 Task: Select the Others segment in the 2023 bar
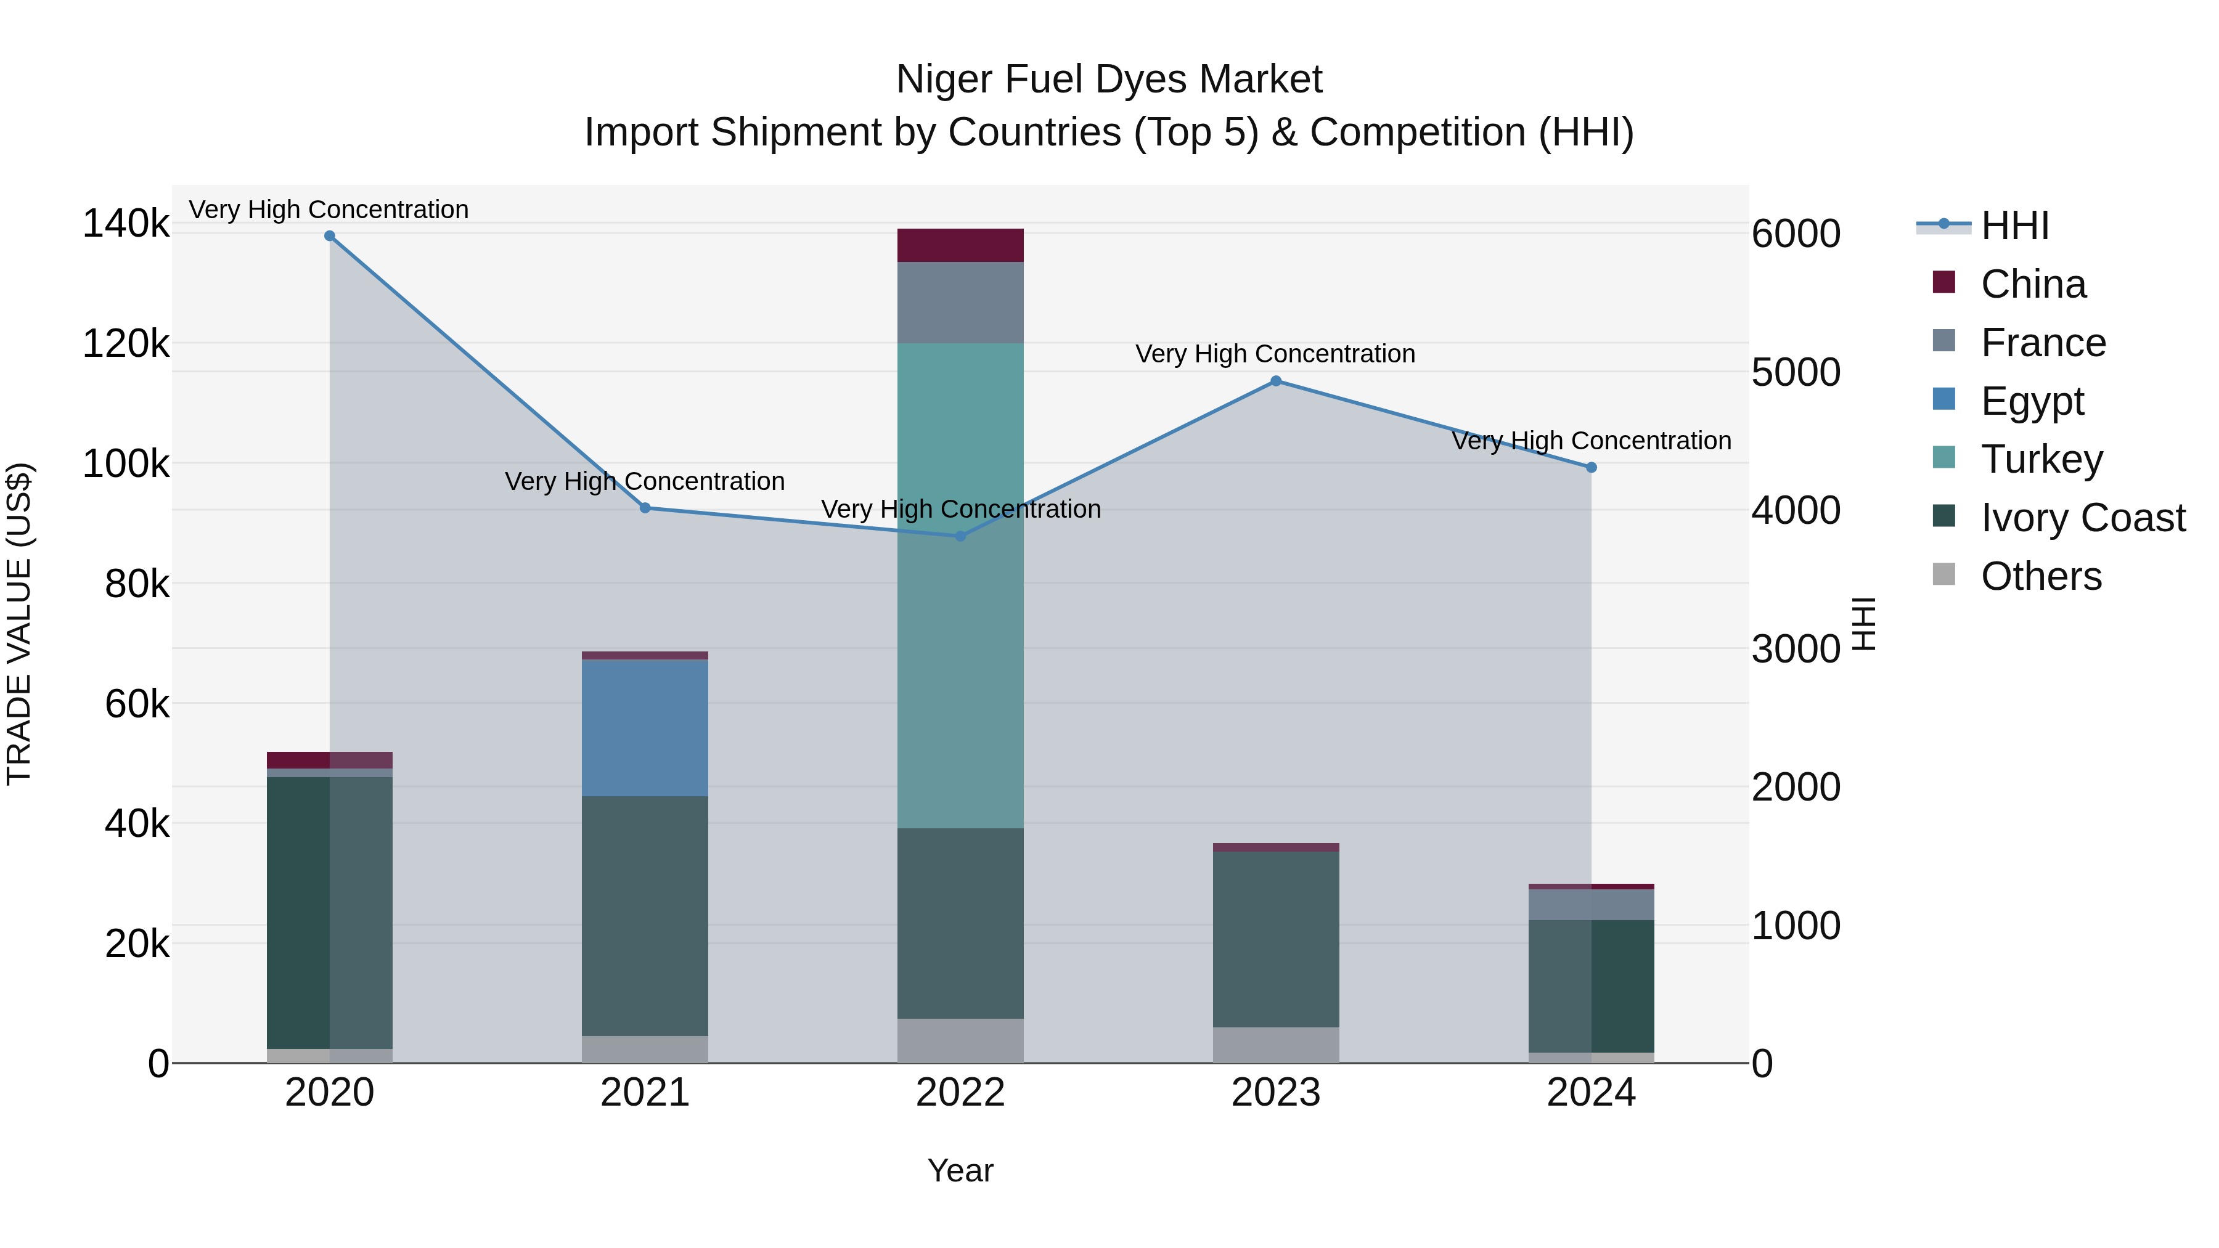tap(1277, 1045)
